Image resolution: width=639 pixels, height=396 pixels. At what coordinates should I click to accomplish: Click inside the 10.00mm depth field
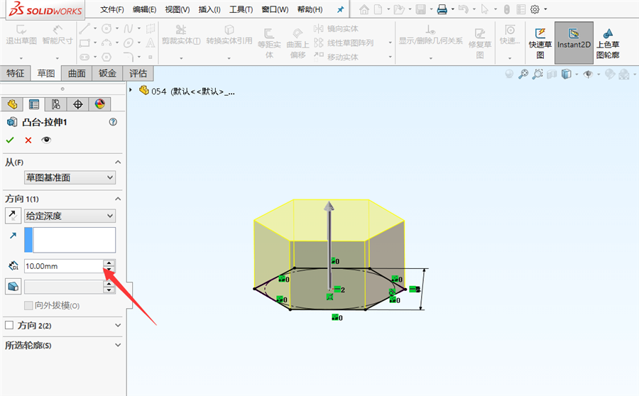64,266
